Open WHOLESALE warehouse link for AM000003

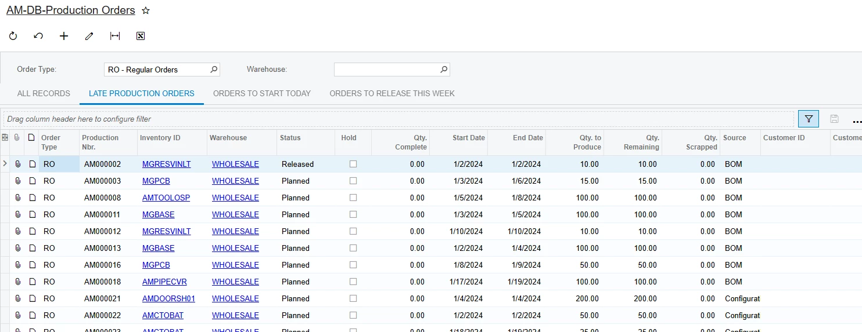coord(235,181)
